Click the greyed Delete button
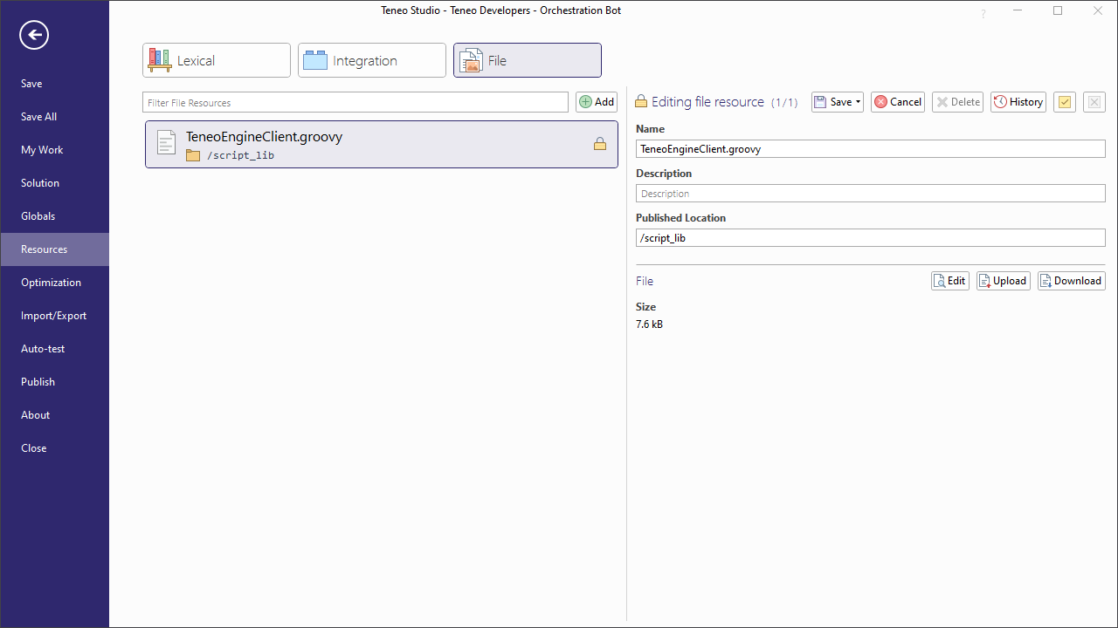The width and height of the screenshot is (1118, 628). pos(957,102)
